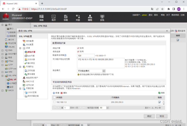Screen dimensions: 187x126
Task: Click the share page icon
Action: pyautogui.click(x=157, y=9)
